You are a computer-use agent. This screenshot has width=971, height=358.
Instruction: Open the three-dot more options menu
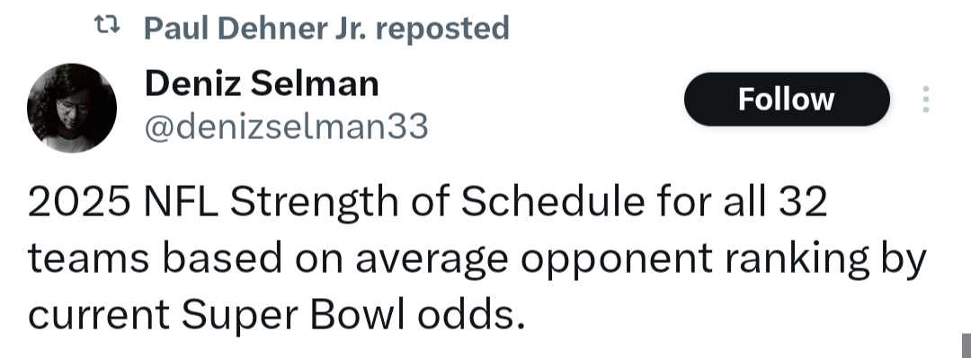[925, 99]
